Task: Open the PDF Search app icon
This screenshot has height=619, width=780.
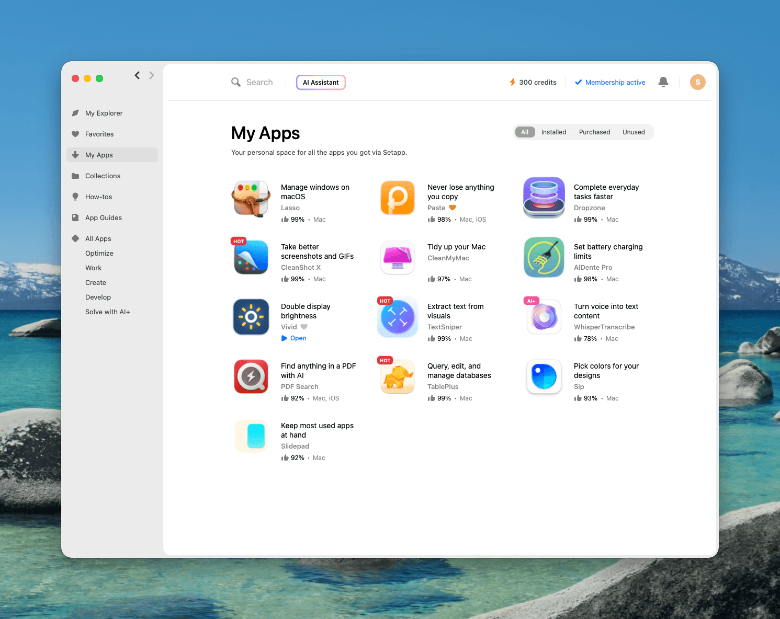Action: point(251,376)
